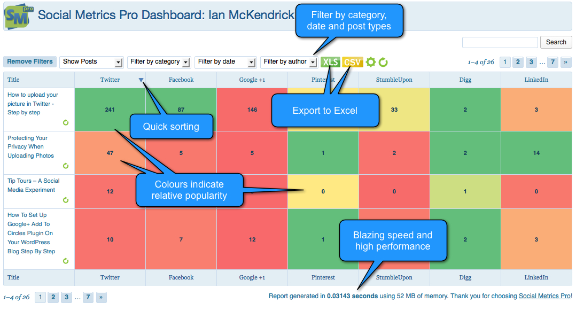Image resolution: width=576 pixels, height=311 pixels.
Task: Sort by the Facebook header above the table
Action: [181, 80]
